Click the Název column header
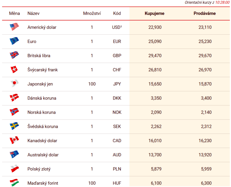This screenshot has width=231, height=187. 34,14
